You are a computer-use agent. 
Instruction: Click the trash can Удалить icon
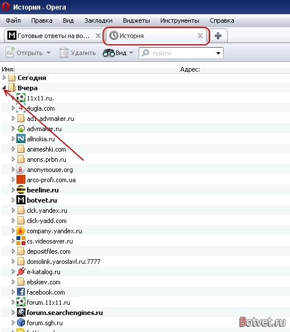click(x=63, y=53)
